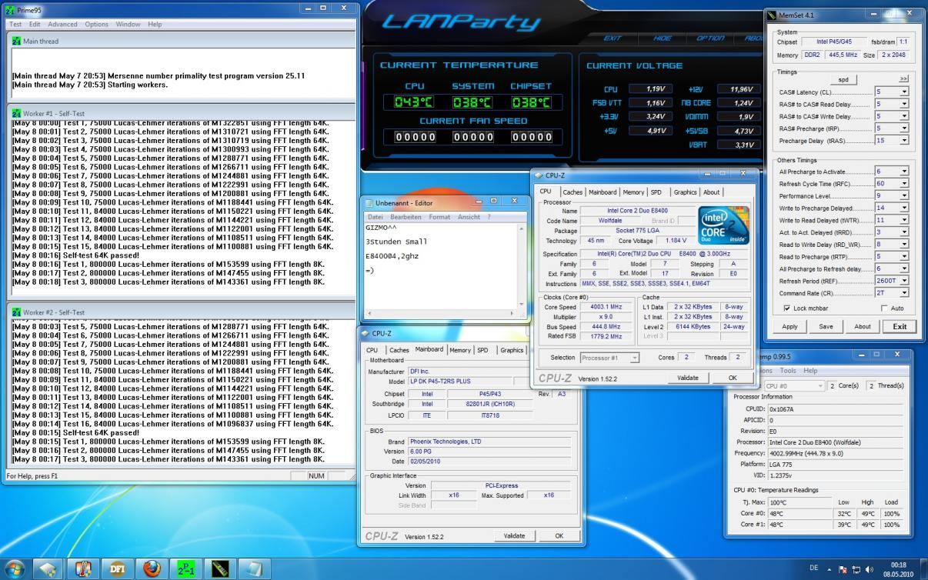Image resolution: width=928 pixels, height=580 pixels.
Task: Open the Core Temp Help menu
Action: point(809,371)
